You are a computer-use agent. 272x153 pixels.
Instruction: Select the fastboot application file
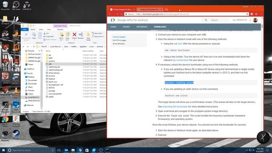52,79
